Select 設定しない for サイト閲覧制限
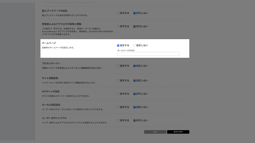This screenshot has height=143, width=255. 134,81
